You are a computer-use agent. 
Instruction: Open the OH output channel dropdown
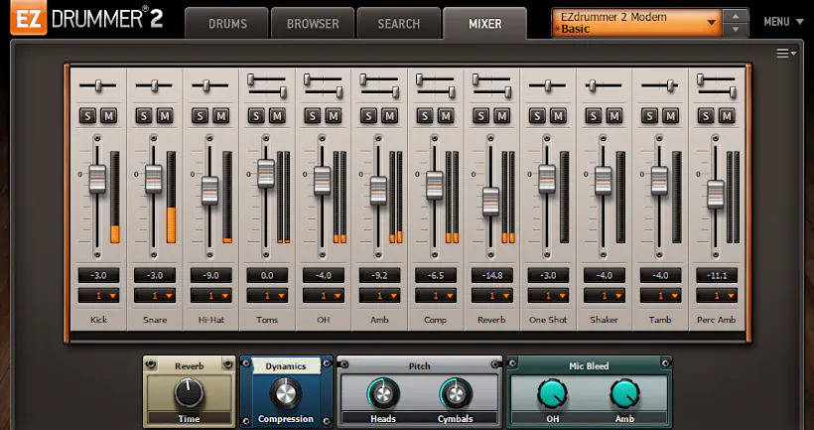[x=324, y=296]
